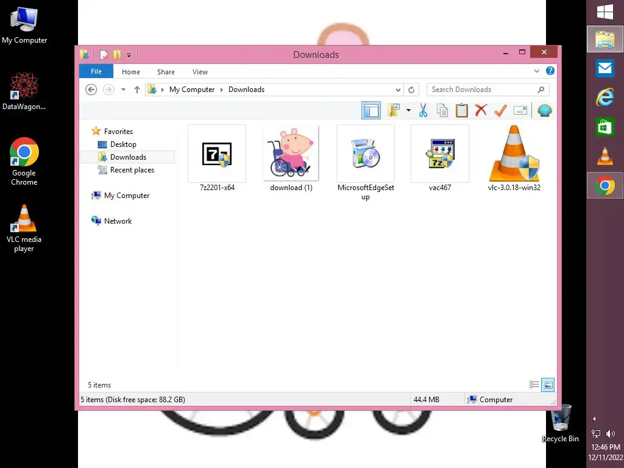Viewport: 624px width, 468px height.
Task: Click Downloads in the address path
Action: (246, 90)
